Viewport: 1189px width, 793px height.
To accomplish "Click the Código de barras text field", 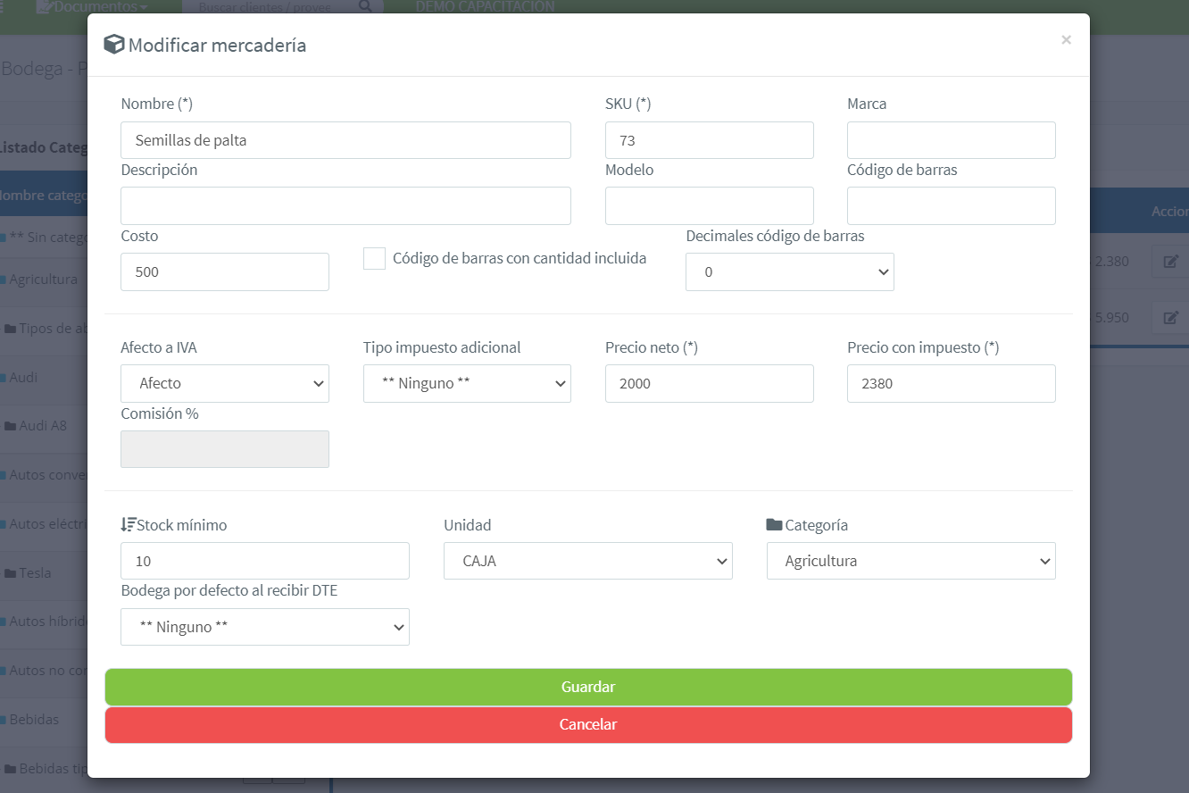I will tap(951, 206).
